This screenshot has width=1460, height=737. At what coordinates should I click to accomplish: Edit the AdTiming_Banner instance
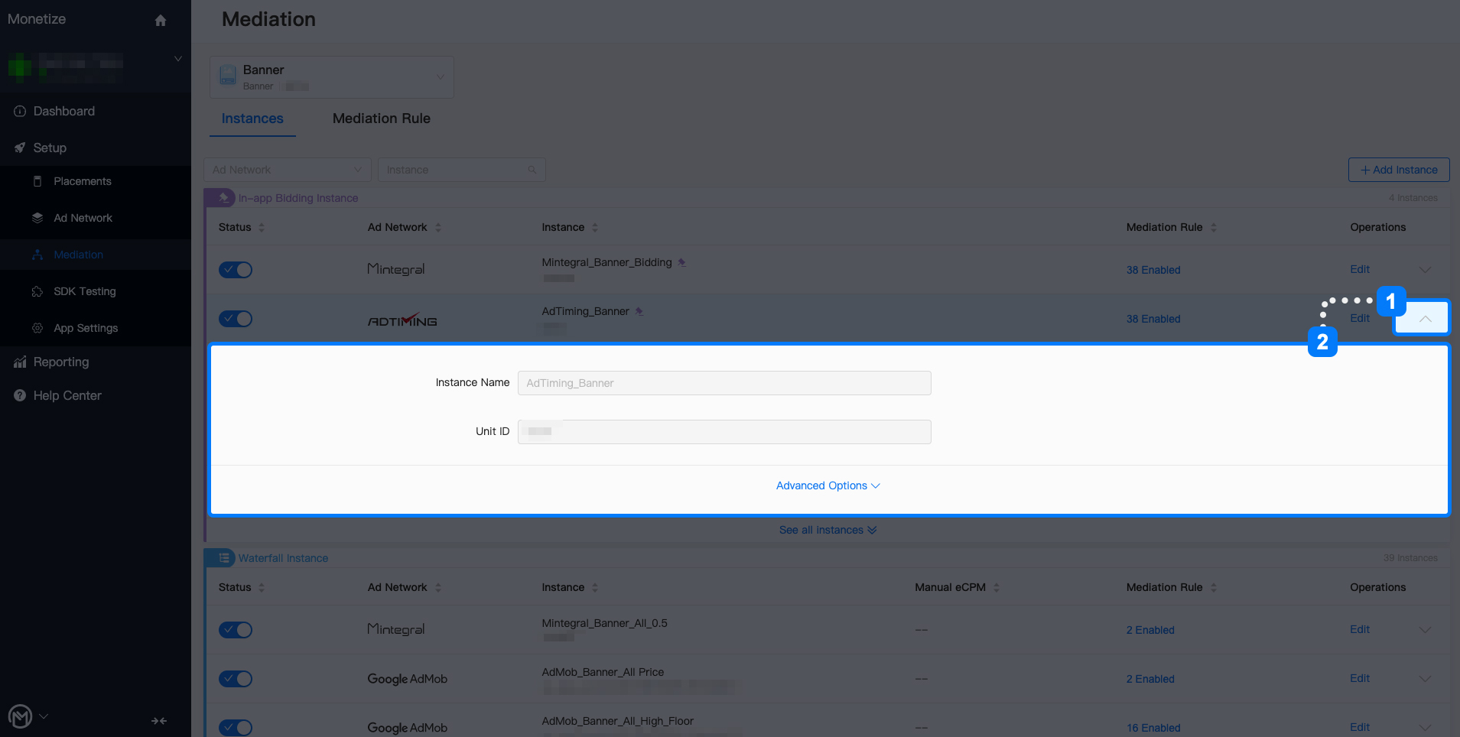tap(1360, 318)
